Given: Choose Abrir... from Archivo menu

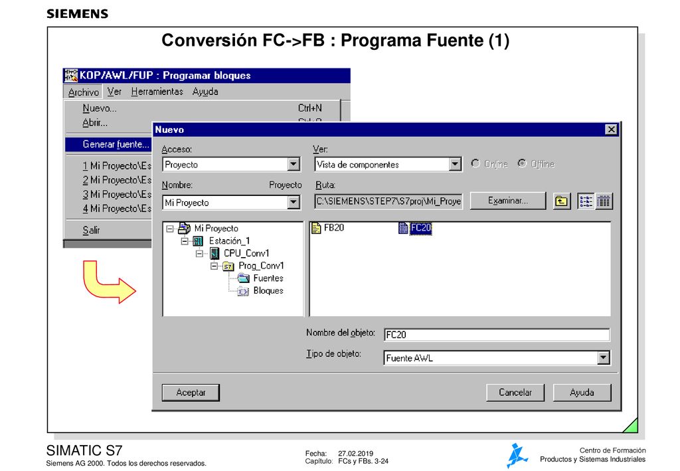Looking at the screenshot, I should pyautogui.click(x=109, y=123).
